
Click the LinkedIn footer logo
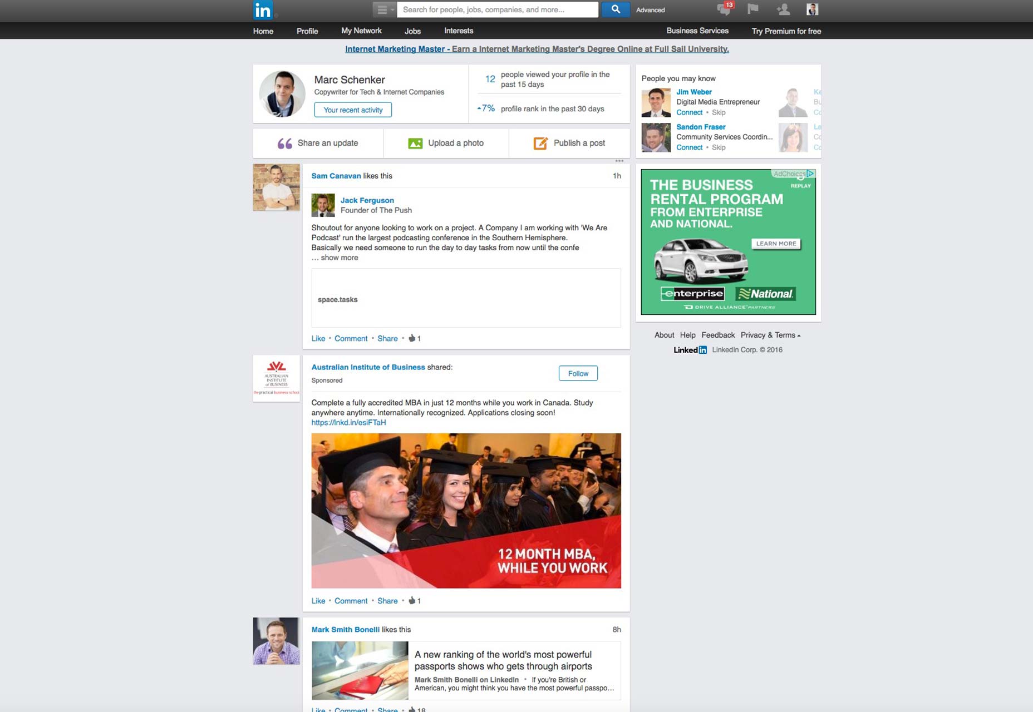pos(690,350)
